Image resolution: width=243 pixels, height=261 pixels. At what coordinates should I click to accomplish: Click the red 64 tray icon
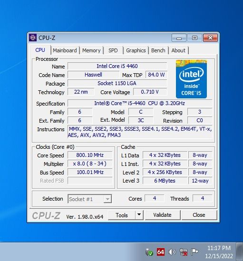click(x=161, y=252)
